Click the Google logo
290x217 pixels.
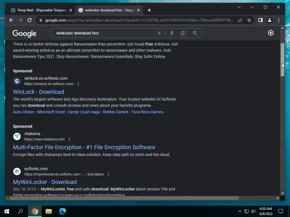click(x=24, y=33)
